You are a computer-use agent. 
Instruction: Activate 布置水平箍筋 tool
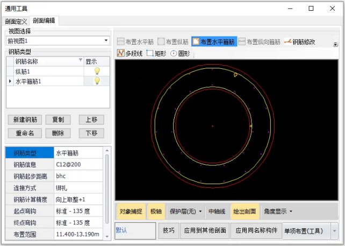213,41
